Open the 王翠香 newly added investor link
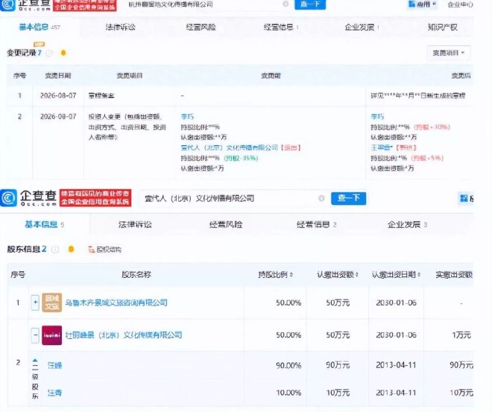 (382, 148)
